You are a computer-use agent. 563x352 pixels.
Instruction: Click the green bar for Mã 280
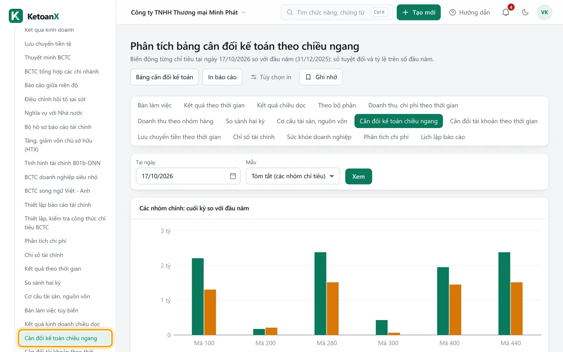(321, 294)
